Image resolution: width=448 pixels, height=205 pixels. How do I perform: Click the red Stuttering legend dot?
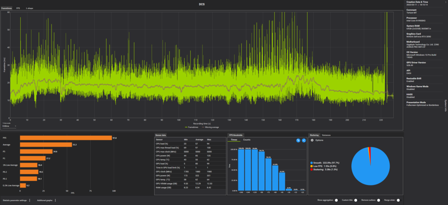pos(311,170)
